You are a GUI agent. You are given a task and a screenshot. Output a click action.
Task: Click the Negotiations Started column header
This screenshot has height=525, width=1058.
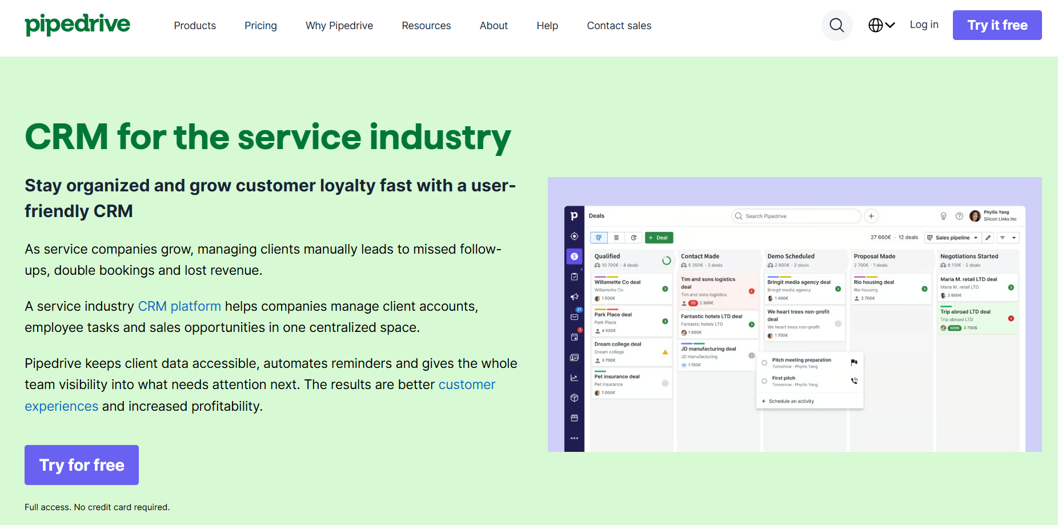(x=978, y=260)
